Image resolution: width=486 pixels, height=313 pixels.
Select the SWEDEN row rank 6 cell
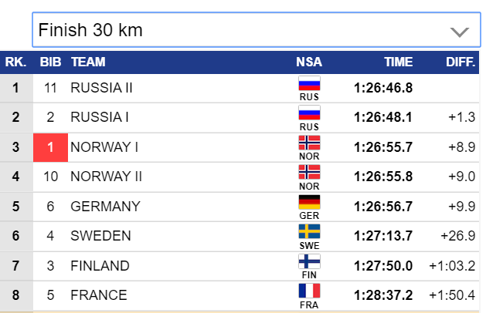coord(15,236)
